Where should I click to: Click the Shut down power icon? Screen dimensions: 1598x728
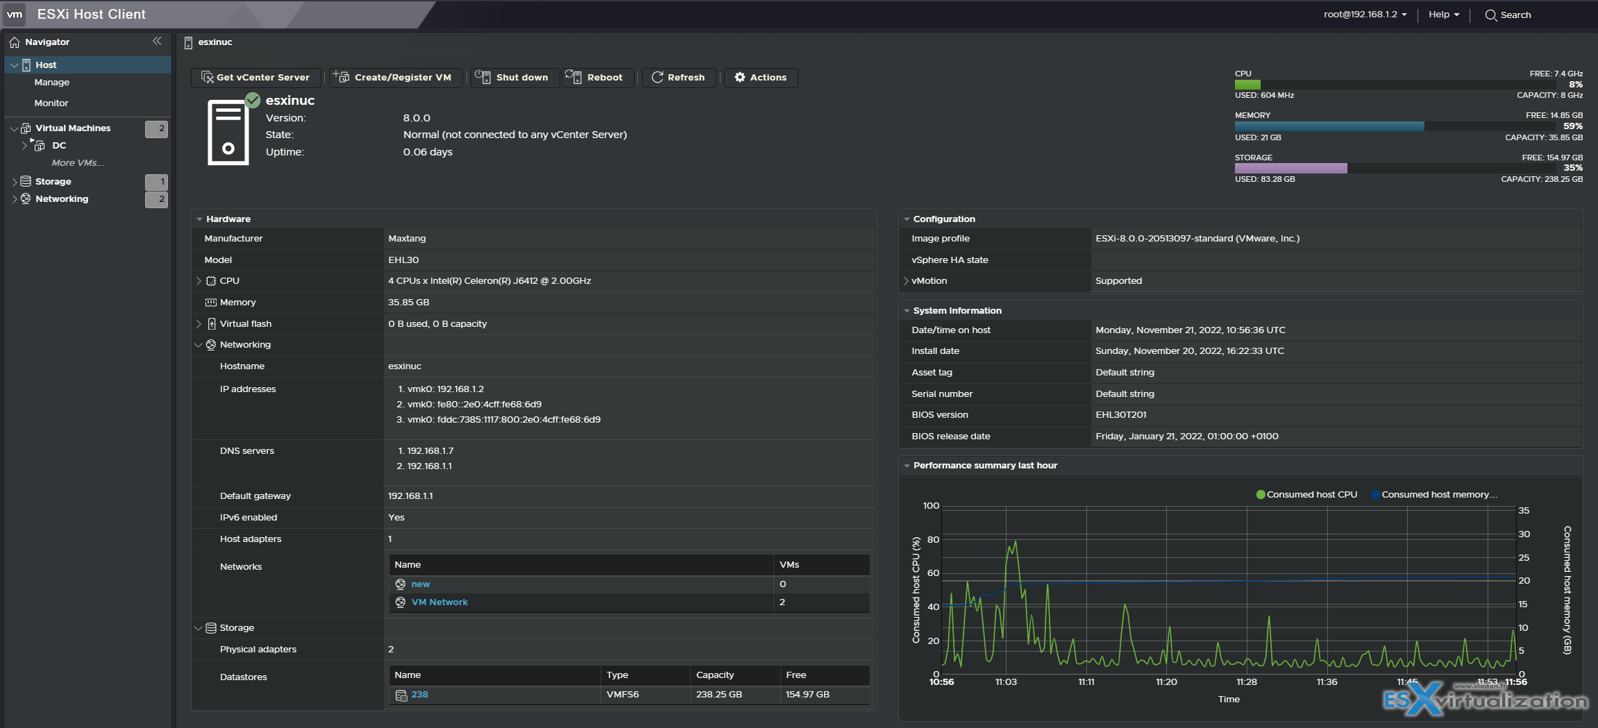tap(483, 76)
